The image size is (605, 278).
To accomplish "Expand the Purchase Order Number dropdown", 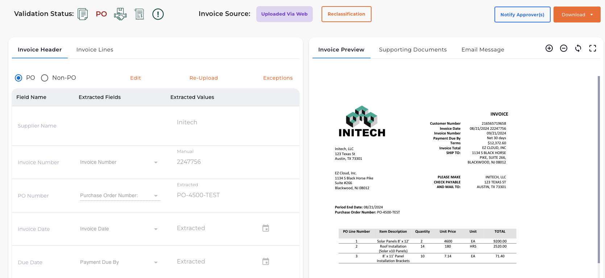I will click(156, 196).
